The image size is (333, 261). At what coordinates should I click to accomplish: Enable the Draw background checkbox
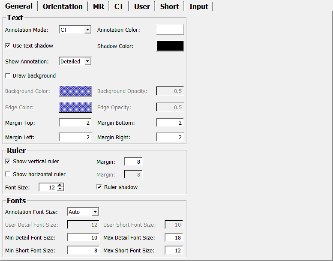tap(8, 75)
